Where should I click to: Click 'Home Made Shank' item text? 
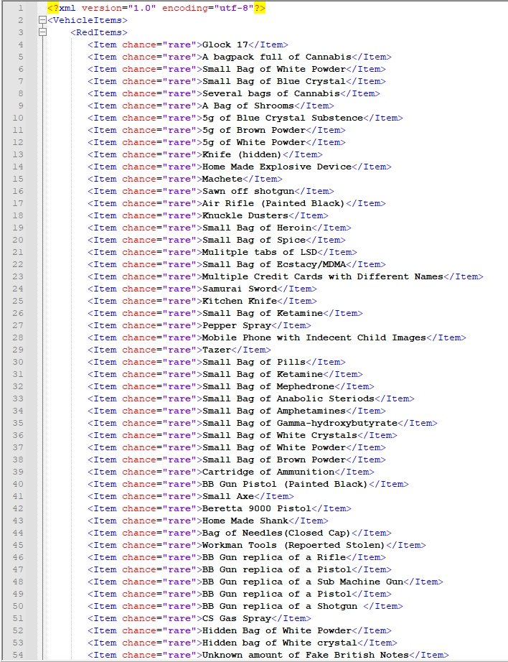[x=246, y=521]
